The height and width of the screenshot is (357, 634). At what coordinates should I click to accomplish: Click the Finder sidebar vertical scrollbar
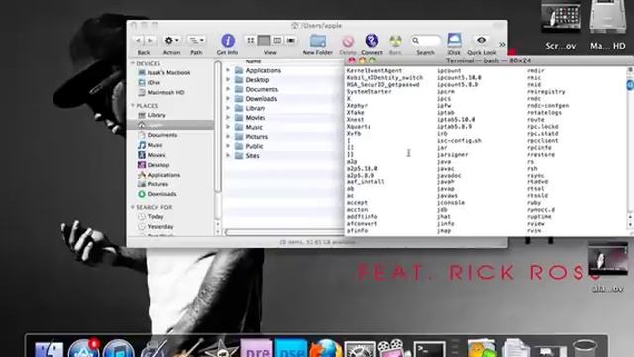point(218,148)
